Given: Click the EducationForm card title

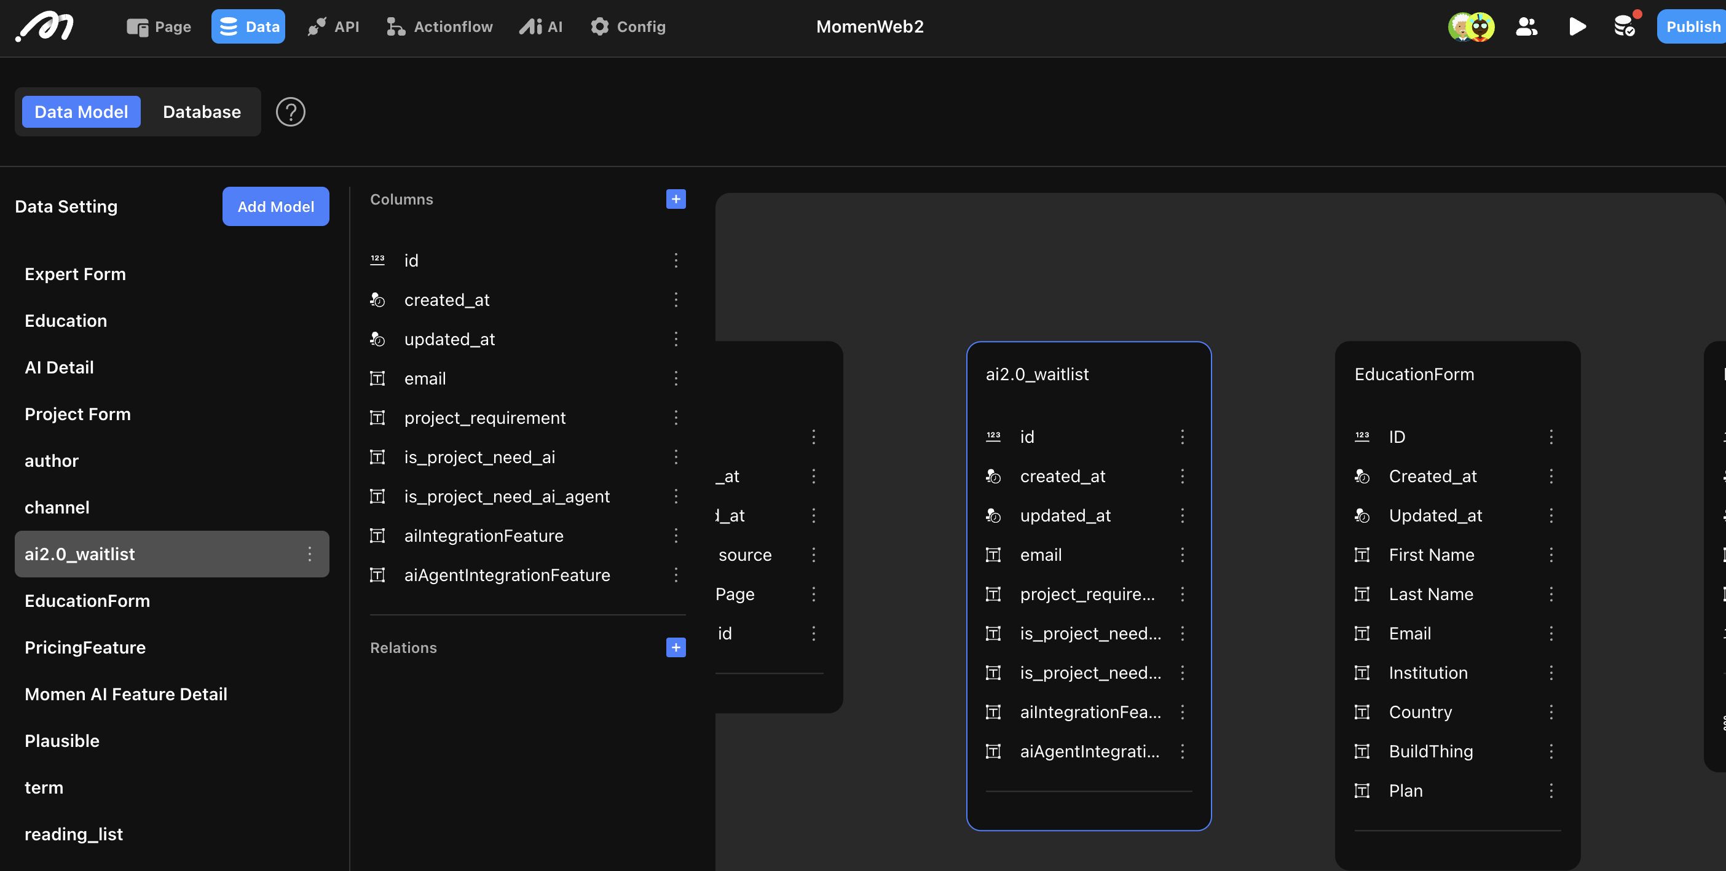Looking at the screenshot, I should [x=1414, y=374].
